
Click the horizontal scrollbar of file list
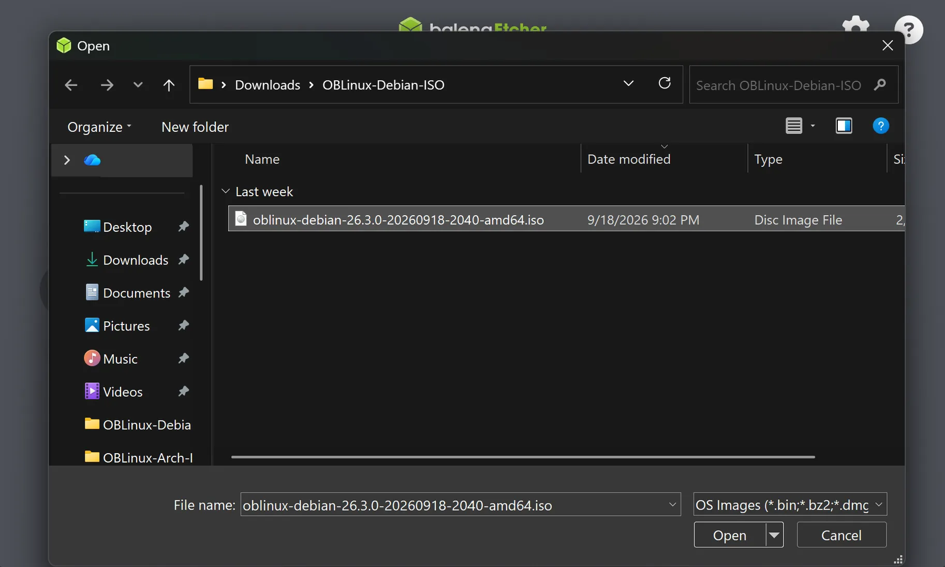click(x=523, y=457)
